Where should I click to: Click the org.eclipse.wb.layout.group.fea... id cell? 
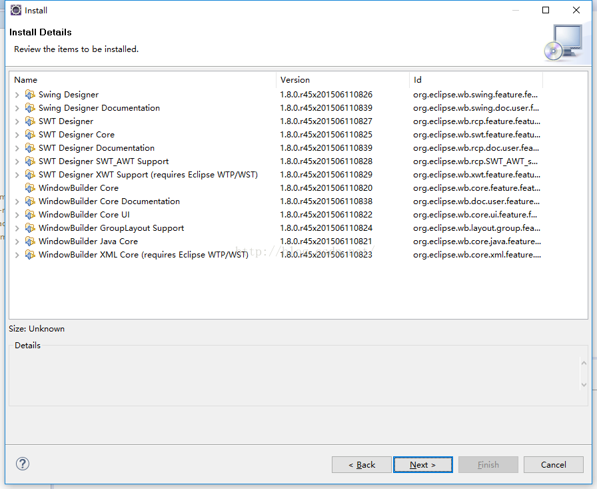tap(476, 228)
